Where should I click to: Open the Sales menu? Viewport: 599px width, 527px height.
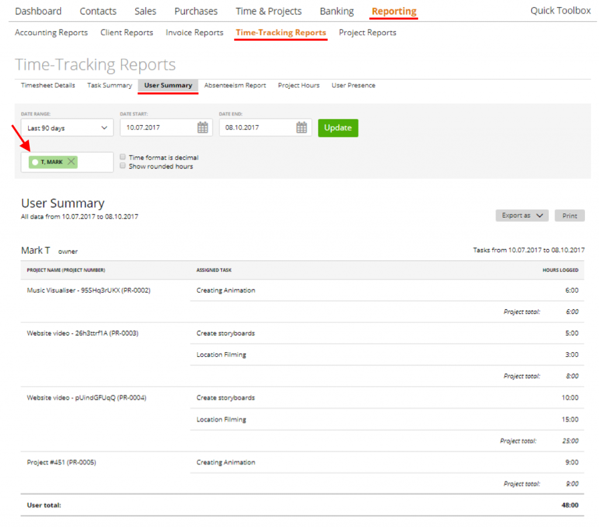click(145, 11)
